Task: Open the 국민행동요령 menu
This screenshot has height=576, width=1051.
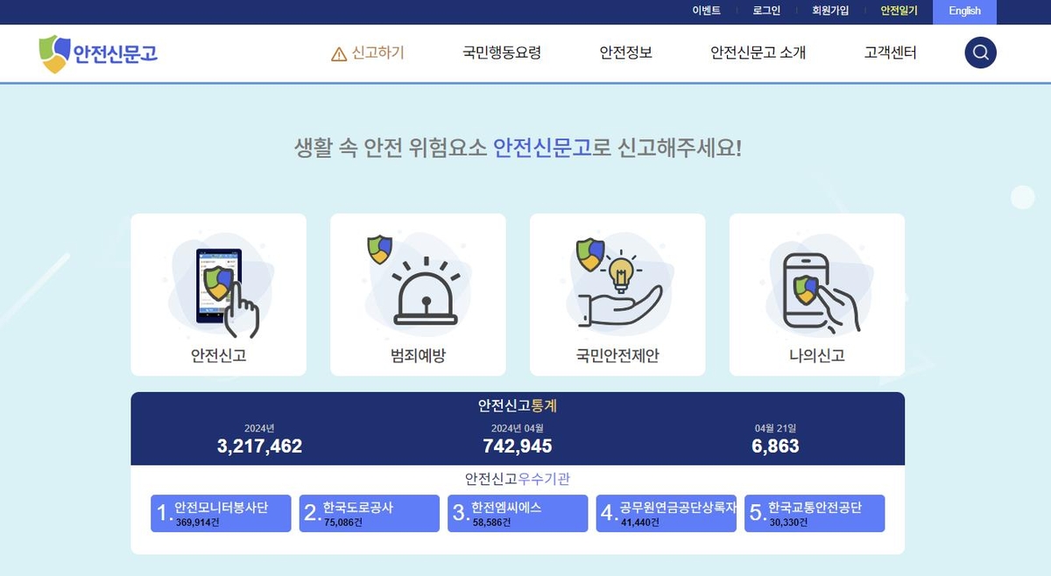Action: pyautogui.click(x=502, y=53)
